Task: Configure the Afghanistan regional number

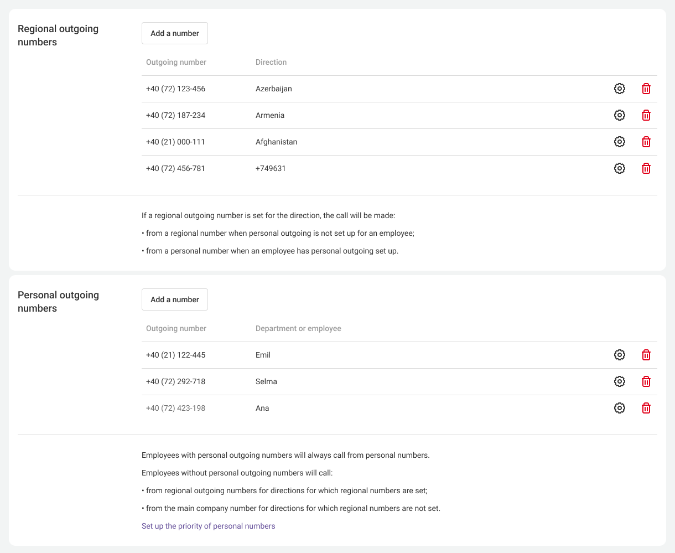Action: [x=620, y=142]
